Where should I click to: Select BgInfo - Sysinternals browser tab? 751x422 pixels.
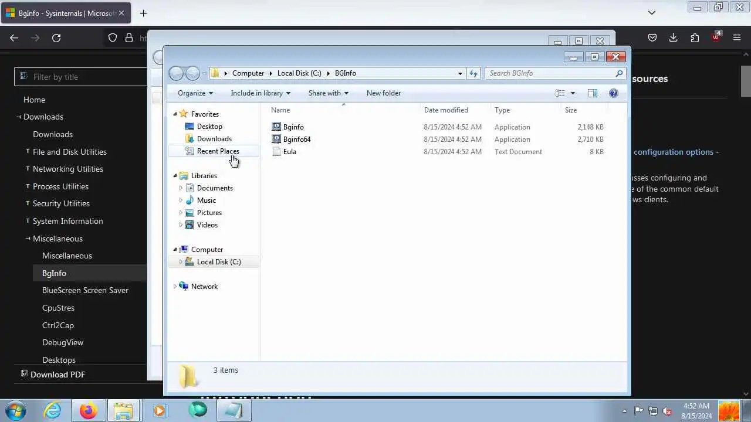click(66, 13)
